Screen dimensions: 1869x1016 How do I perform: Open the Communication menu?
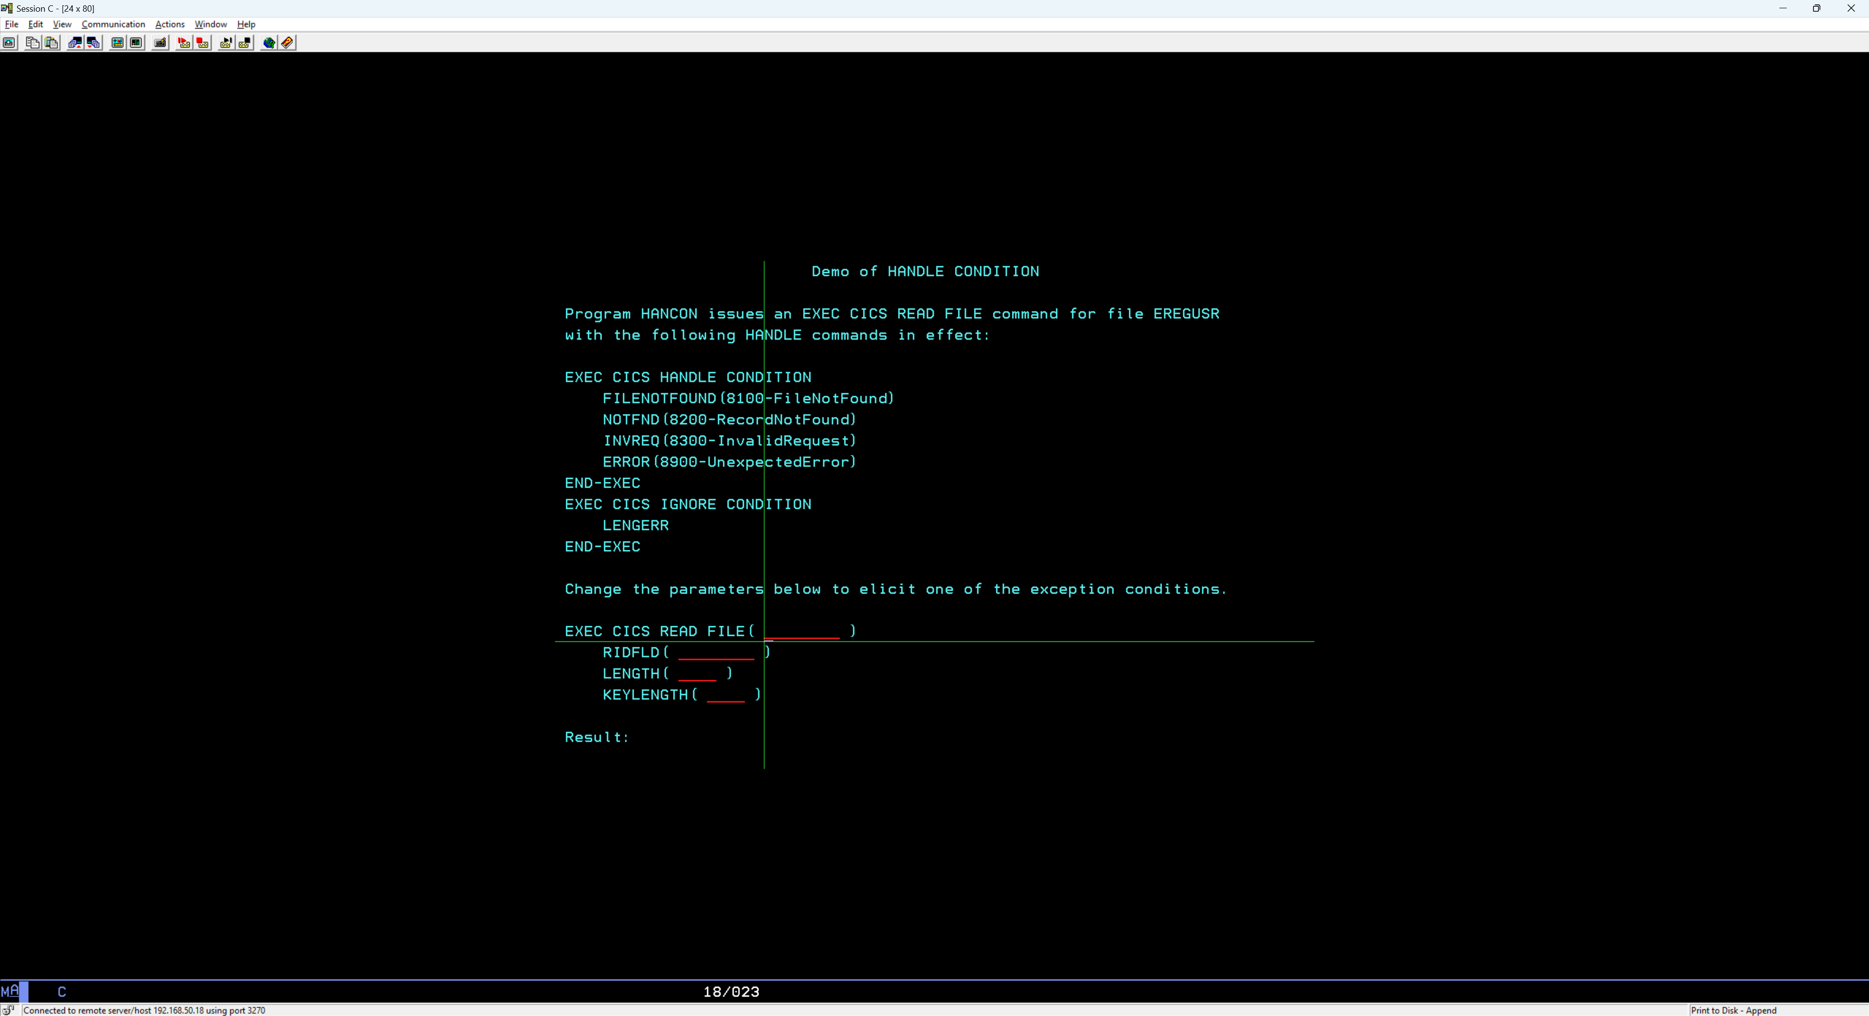(113, 24)
